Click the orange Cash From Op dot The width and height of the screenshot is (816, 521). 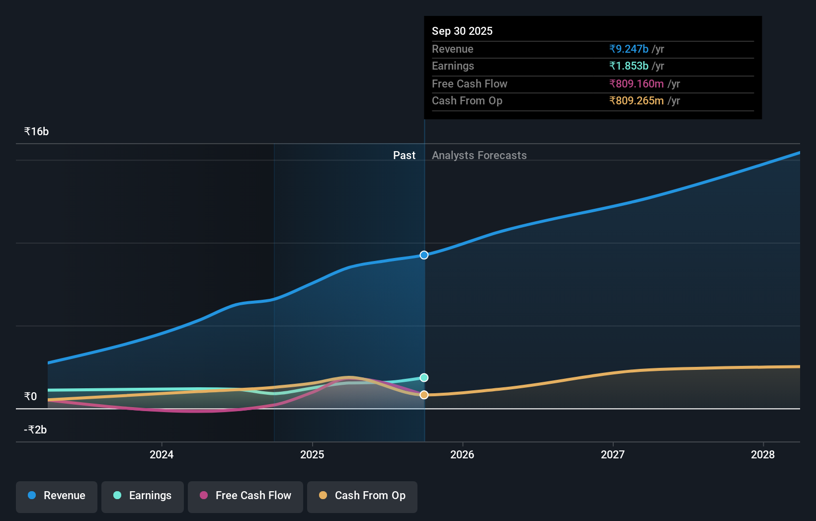(323, 495)
